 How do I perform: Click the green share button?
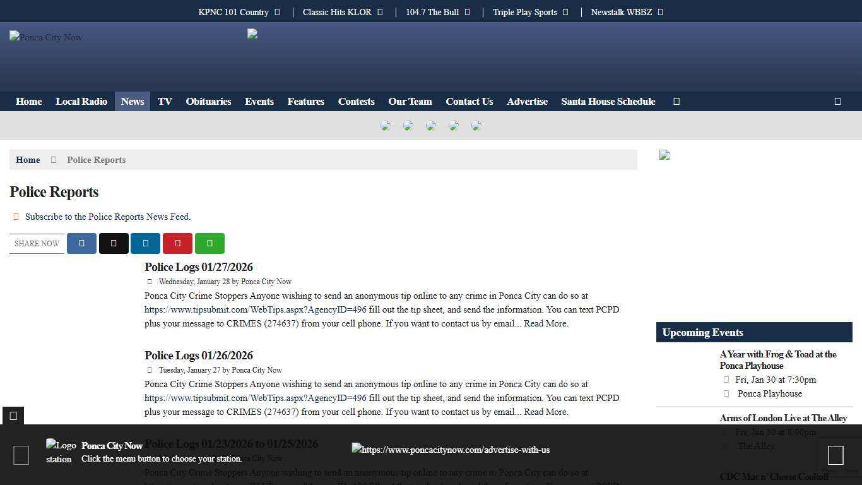210,243
